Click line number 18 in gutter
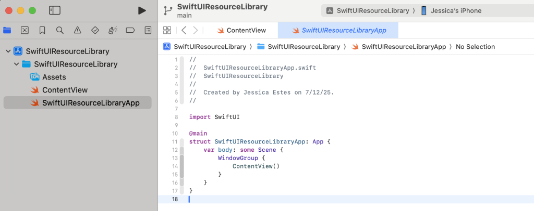The image size is (534, 211). click(x=175, y=199)
